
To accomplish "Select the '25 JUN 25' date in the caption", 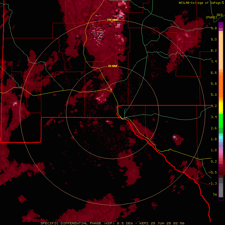I will click(x=161, y=223).
